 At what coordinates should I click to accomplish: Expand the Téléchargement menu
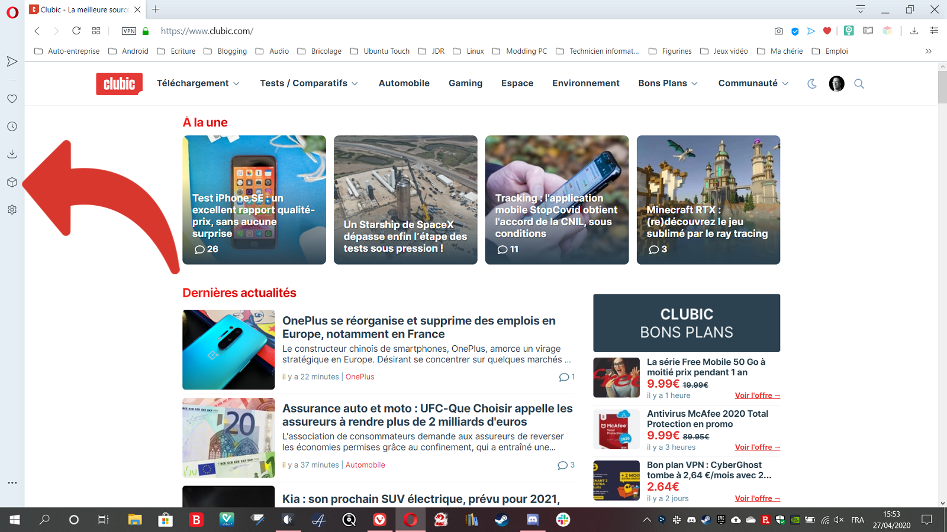tap(198, 83)
